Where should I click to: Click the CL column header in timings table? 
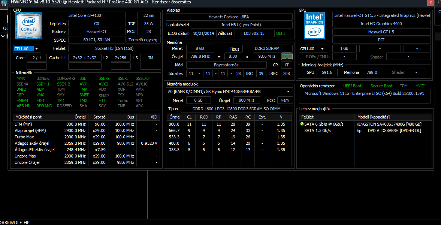[x=189, y=117]
